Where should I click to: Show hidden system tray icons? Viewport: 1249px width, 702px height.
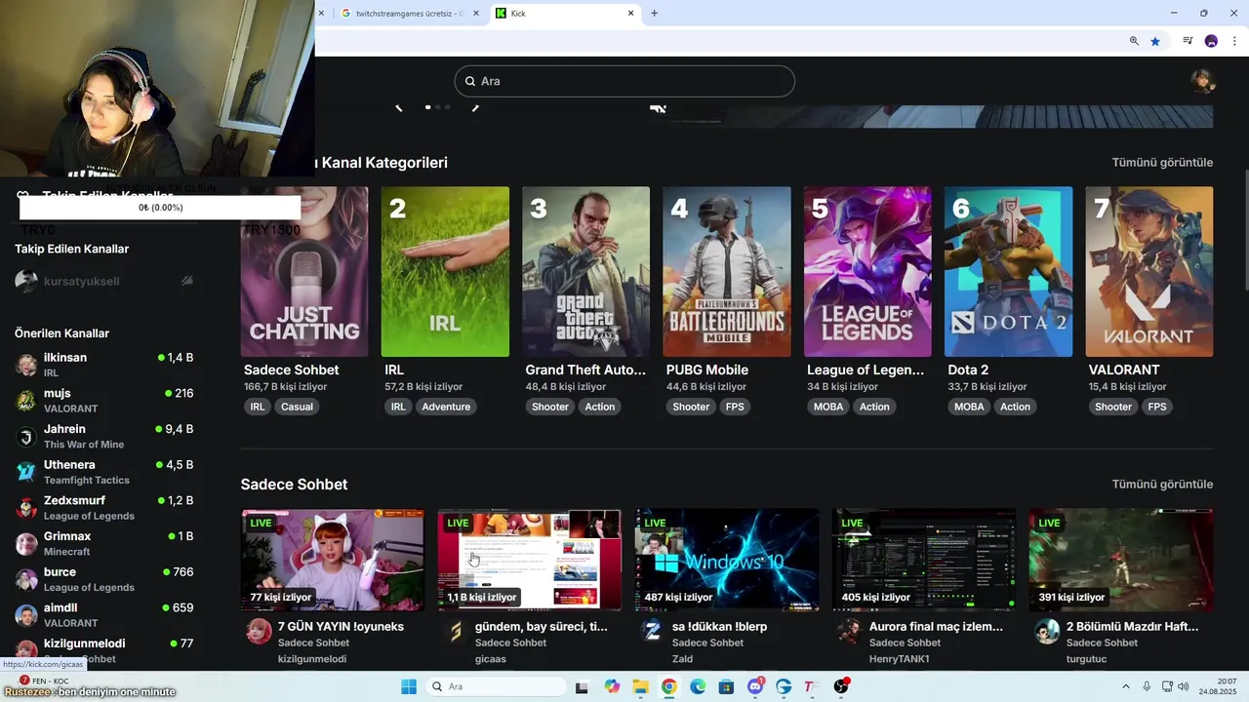click(x=1125, y=686)
